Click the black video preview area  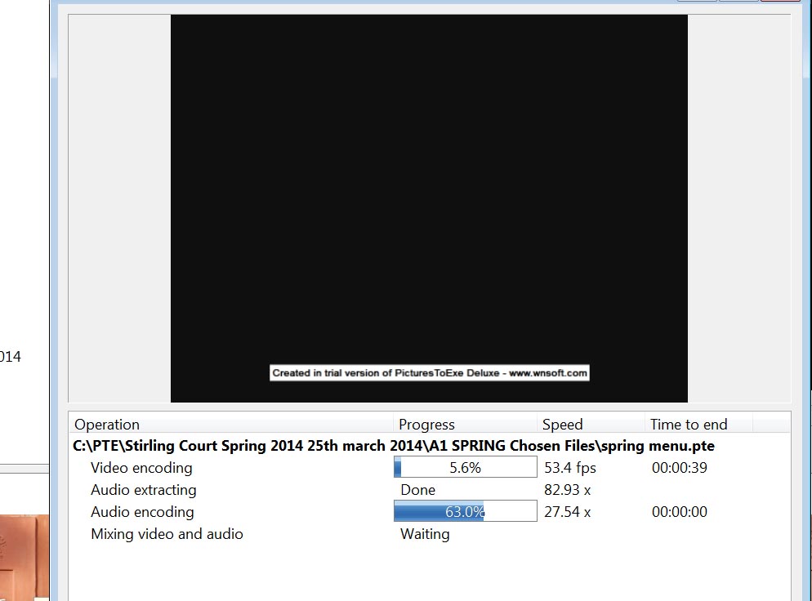[430, 208]
